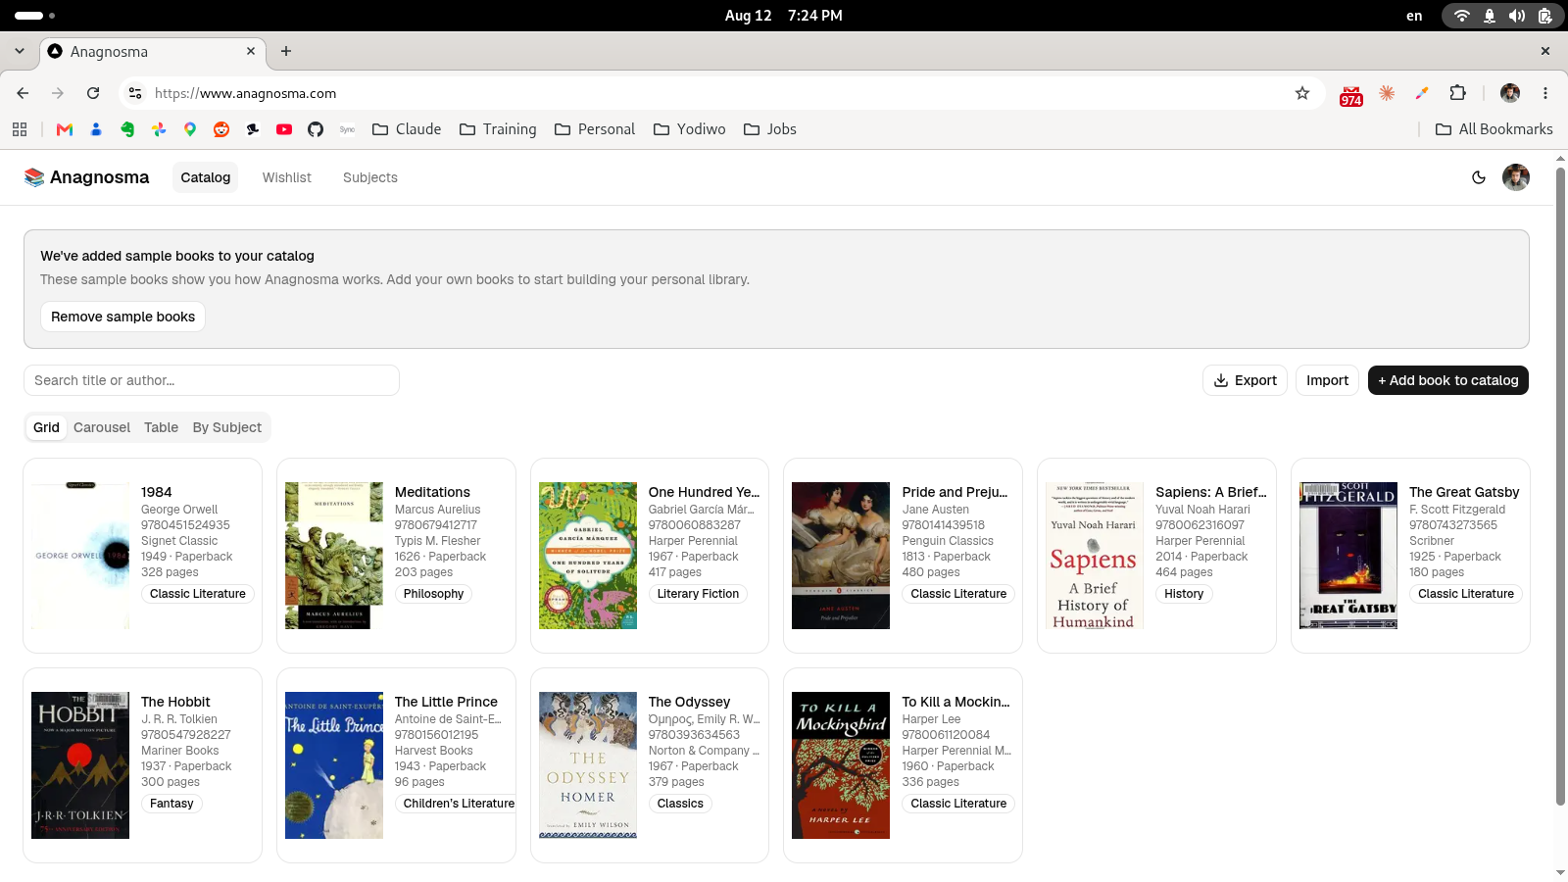
Task: Open the Chrome profile avatar
Action: pyautogui.click(x=1510, y=93)
